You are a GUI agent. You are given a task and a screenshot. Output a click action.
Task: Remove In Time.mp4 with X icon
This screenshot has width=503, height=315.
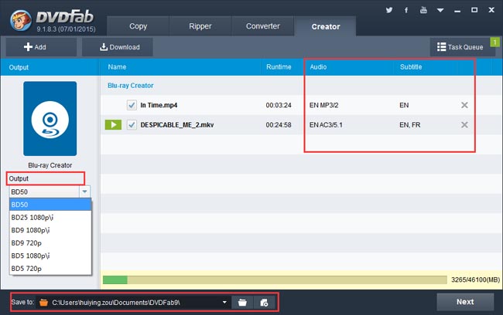[464, 105]
